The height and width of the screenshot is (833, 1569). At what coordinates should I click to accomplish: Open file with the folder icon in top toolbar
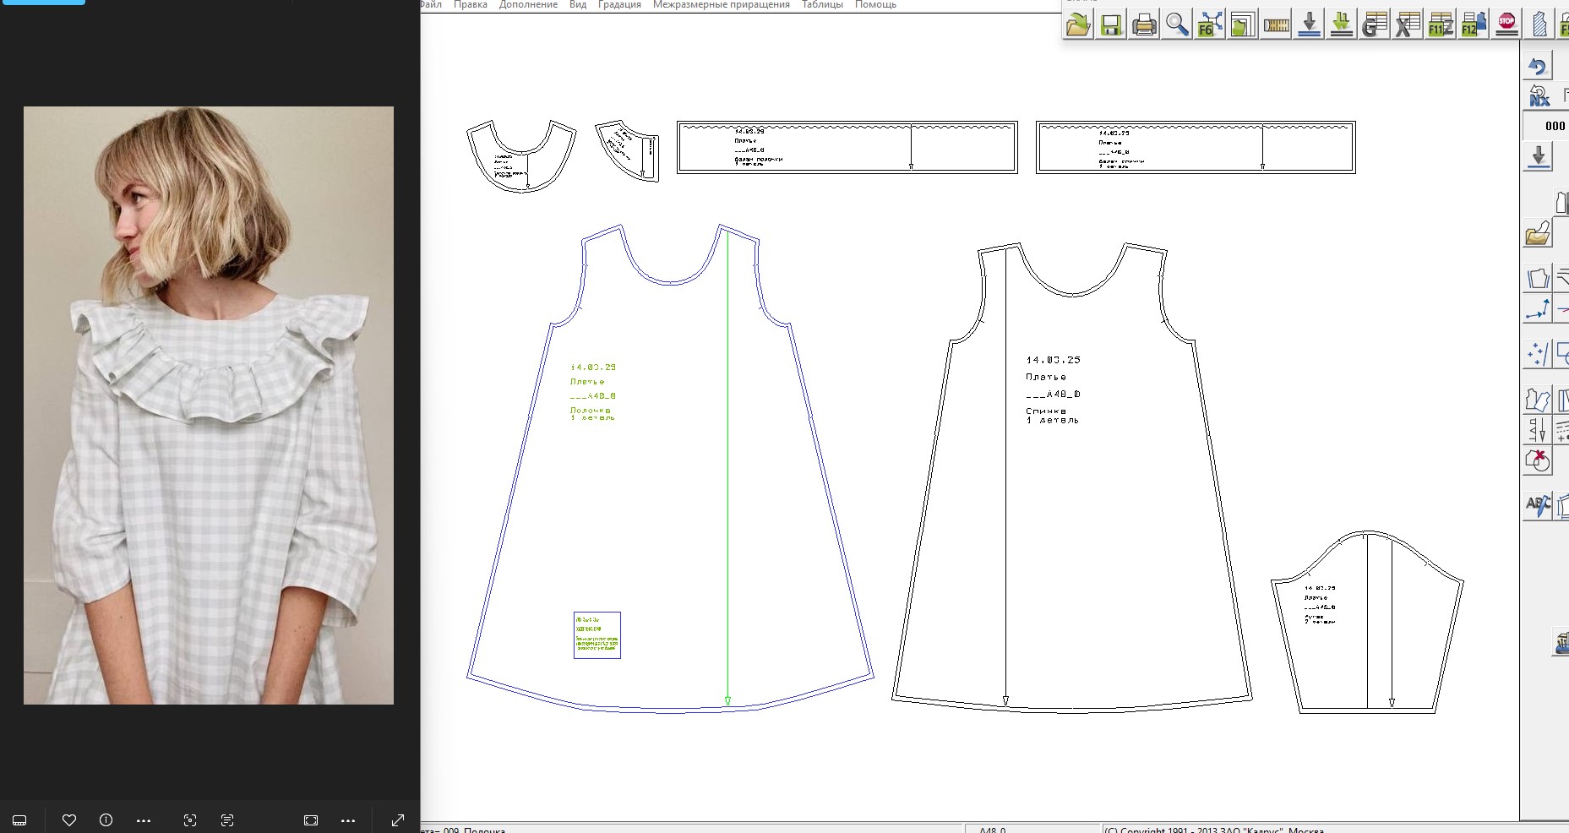(x=1077, y=24)
